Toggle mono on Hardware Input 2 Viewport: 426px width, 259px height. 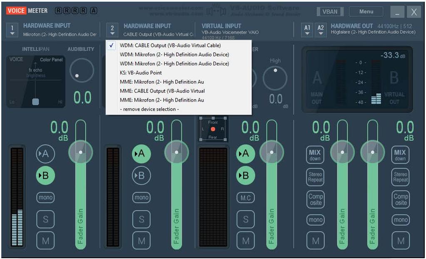coord(141,197)
